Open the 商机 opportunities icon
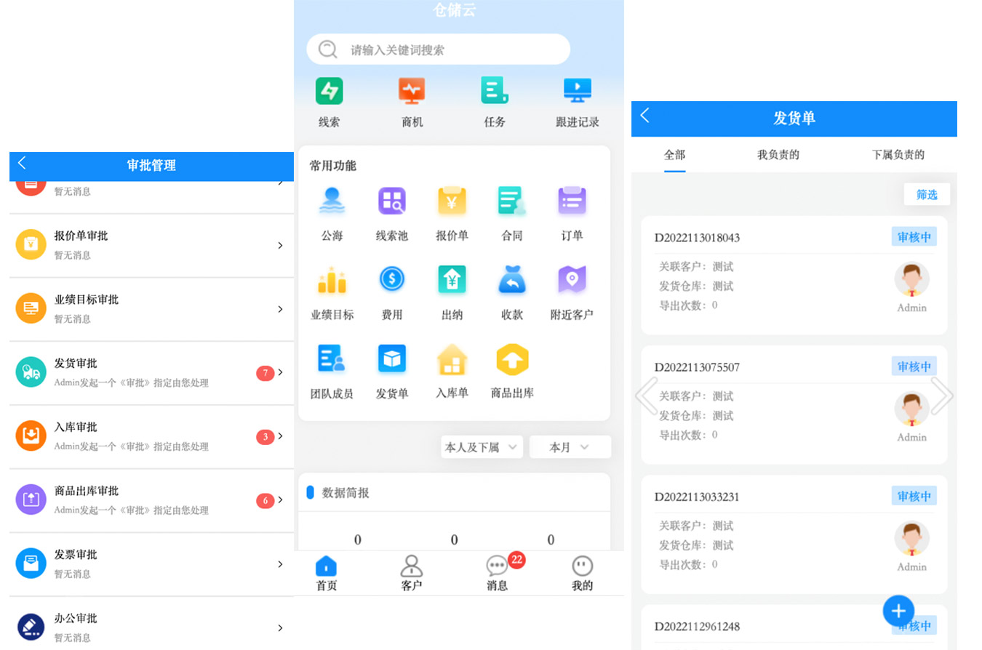Viewport: 982px width, 650px height. pyautogui.click(x=412, y=92)
